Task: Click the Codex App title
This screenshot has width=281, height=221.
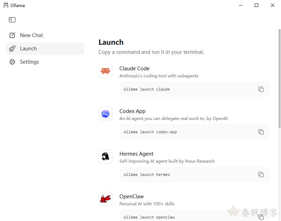Action: 132,111
